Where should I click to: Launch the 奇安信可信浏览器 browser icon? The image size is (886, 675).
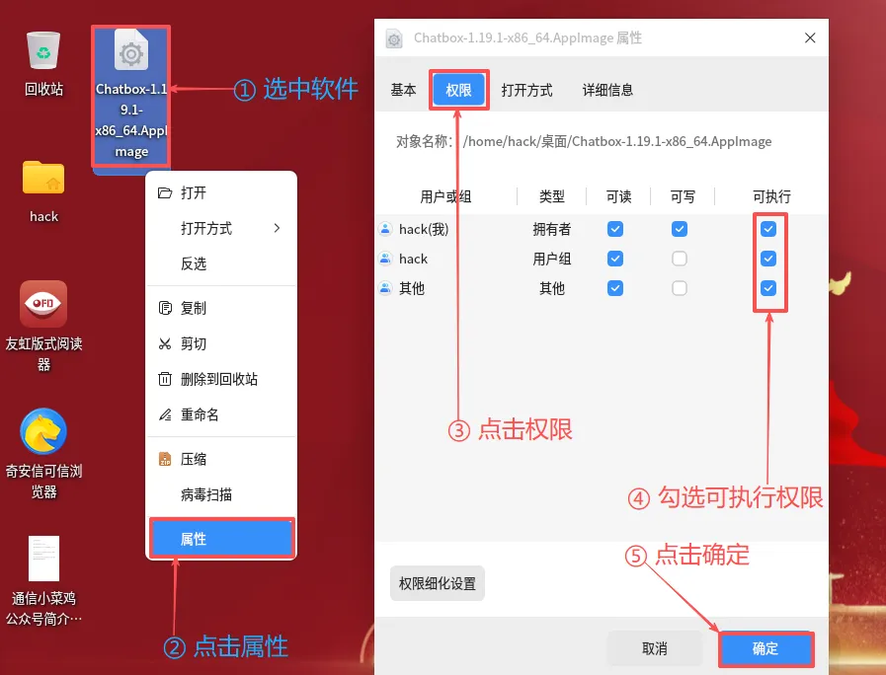pos(43,431)
